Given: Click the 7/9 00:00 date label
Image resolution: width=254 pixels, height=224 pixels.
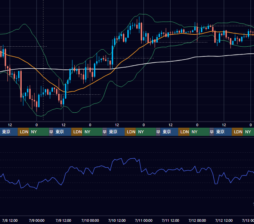Looking at the screenshot, I should point(37,220).
